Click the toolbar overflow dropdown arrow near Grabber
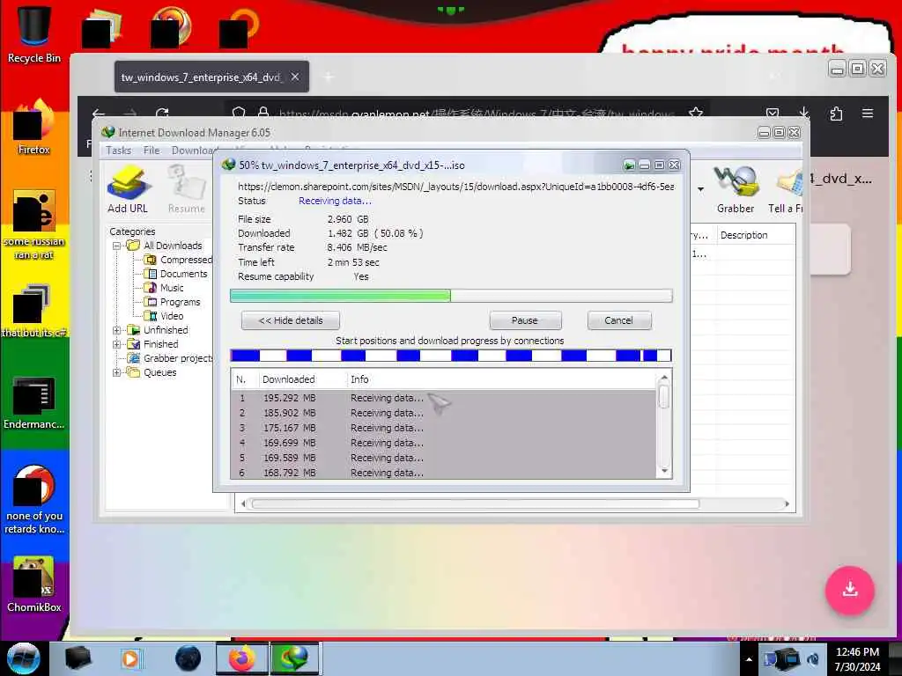Image resolution: width=902 pixels, height=676 pixels. click(700, 188)
